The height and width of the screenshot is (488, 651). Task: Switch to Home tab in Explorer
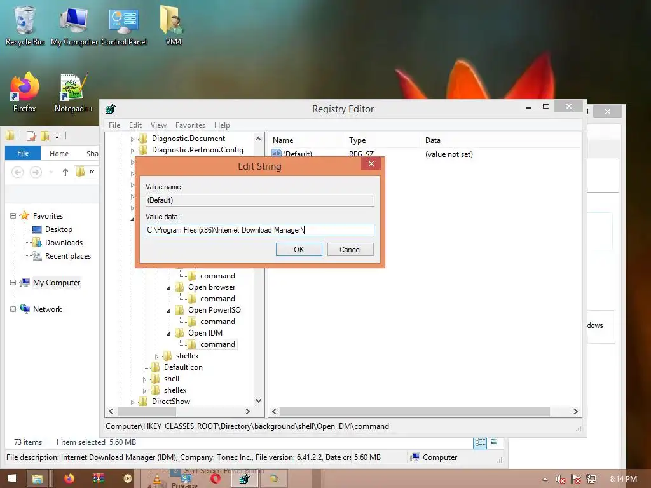coord(59,154)
